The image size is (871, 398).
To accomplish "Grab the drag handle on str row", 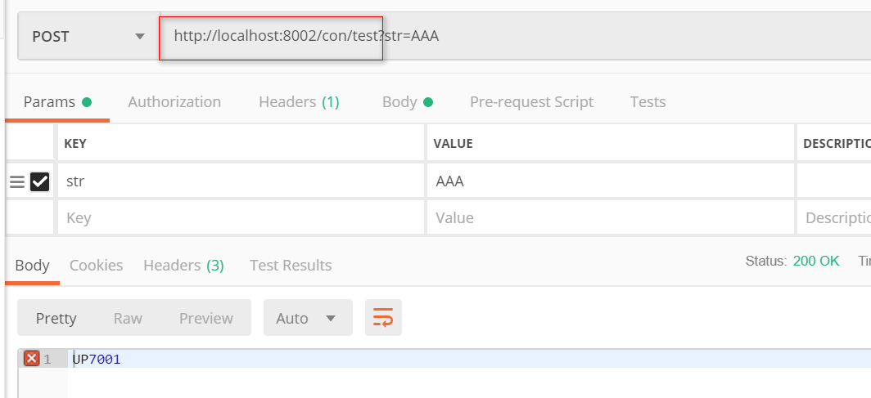I will [x=17, y=181].
